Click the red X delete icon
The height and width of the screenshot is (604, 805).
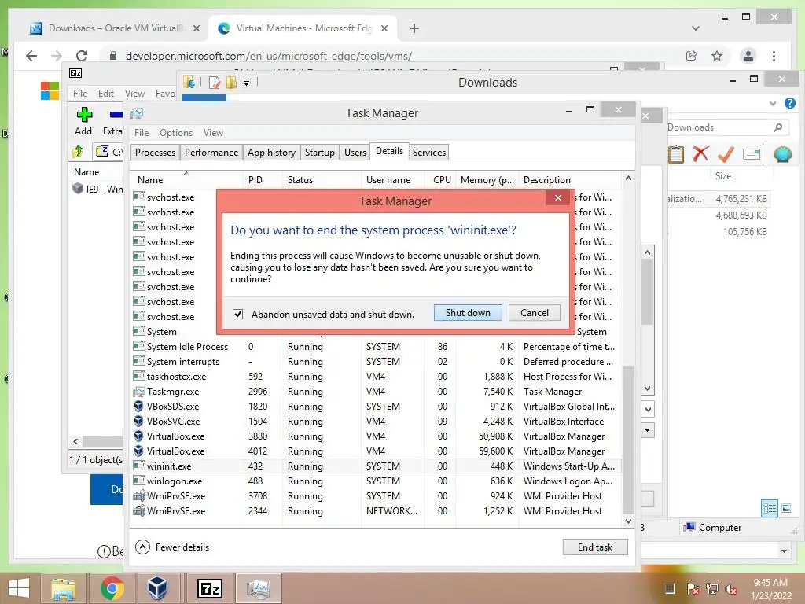click(x=700, y=153)
